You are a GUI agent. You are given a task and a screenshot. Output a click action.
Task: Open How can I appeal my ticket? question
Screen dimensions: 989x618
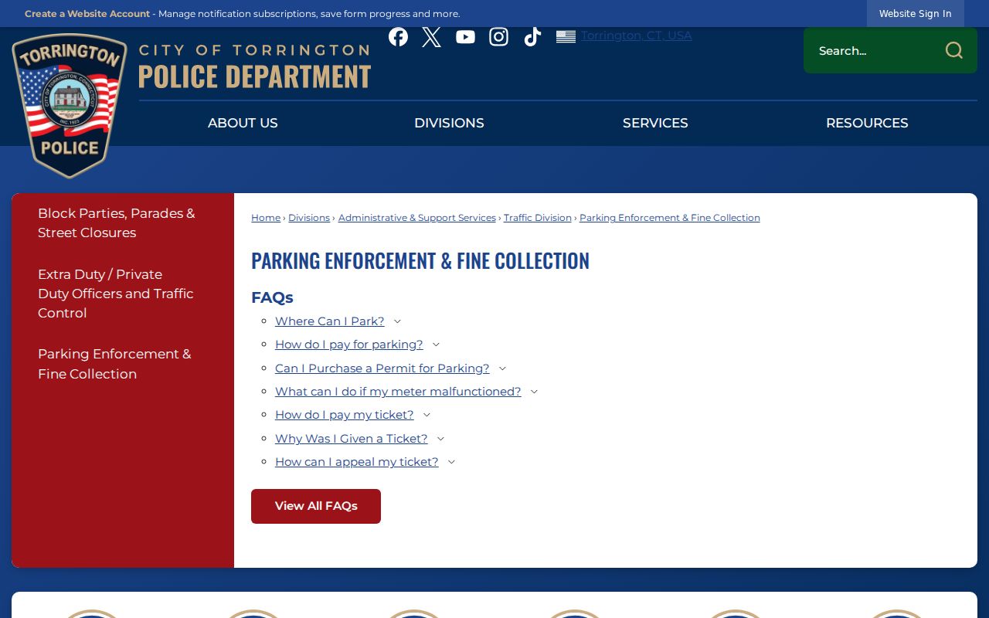pyautogui.click(x=357, y=462)
